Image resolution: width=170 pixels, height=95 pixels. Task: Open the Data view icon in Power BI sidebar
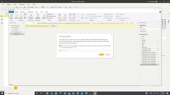(2, 20)
